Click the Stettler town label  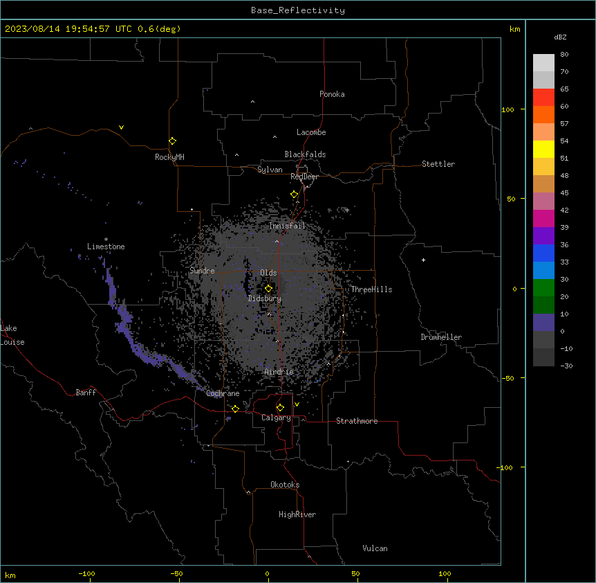tap(438, 164)
